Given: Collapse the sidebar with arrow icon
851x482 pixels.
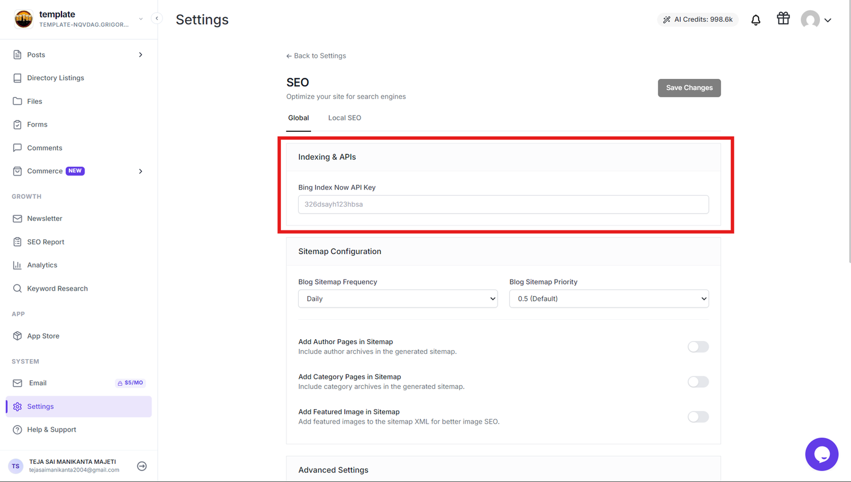Looking at the screenshot, I should pyautogui.click(x=157, y=18).
